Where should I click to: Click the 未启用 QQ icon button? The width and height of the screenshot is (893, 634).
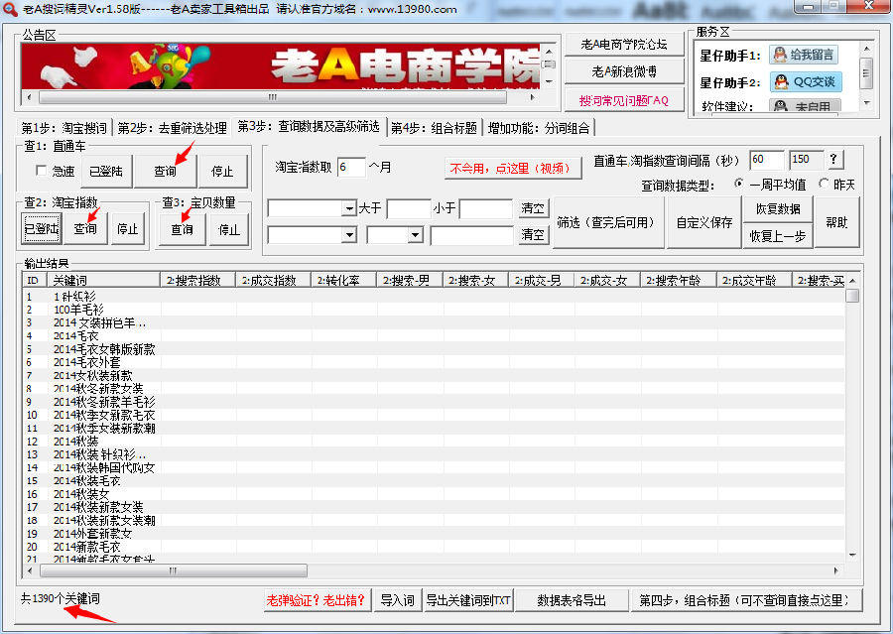[x=806, y=105]
